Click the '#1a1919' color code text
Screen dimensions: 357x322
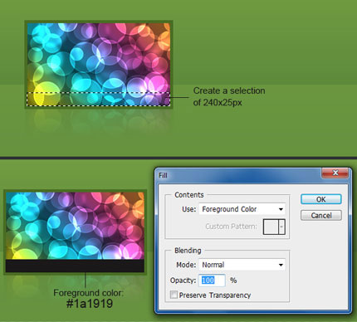click(x=90, y=304)
